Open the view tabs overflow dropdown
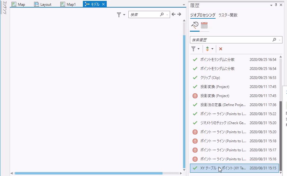287x176 pixels. pyautogui.click(x=184, y=5)
